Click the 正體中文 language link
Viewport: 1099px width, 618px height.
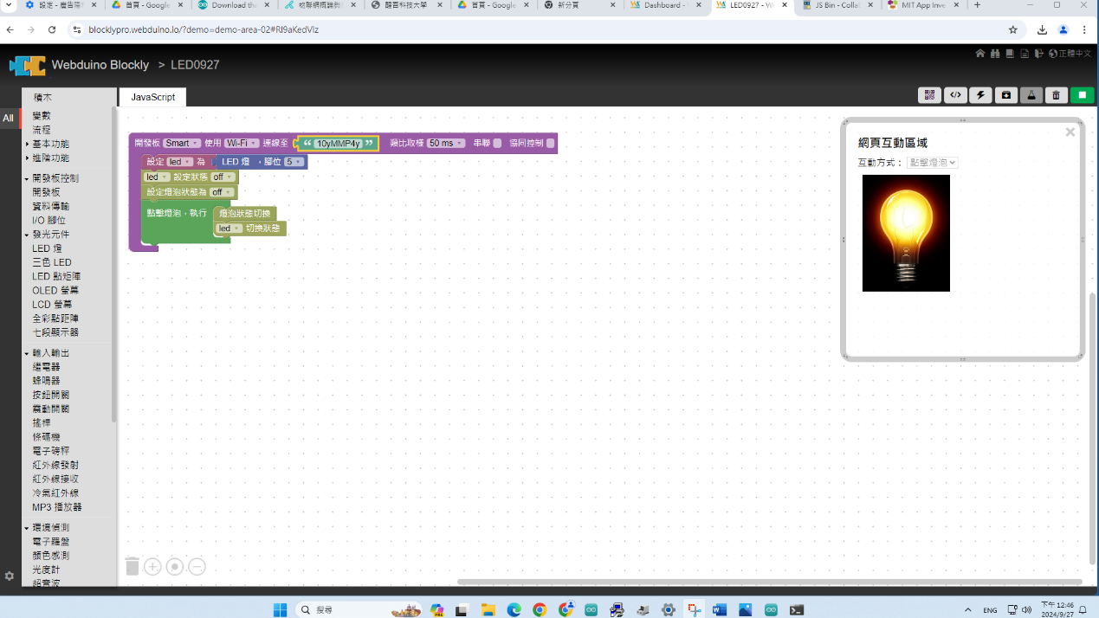click(1074, 54)
